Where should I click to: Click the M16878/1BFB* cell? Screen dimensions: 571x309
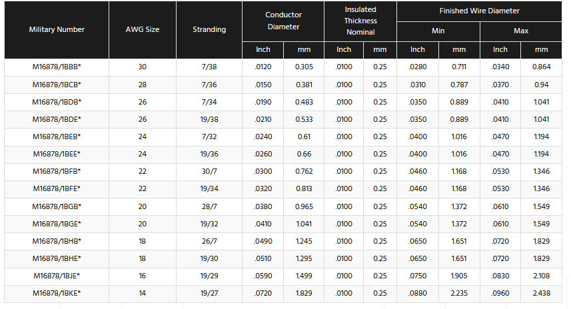pyautogui.click(x=57, y=172)
